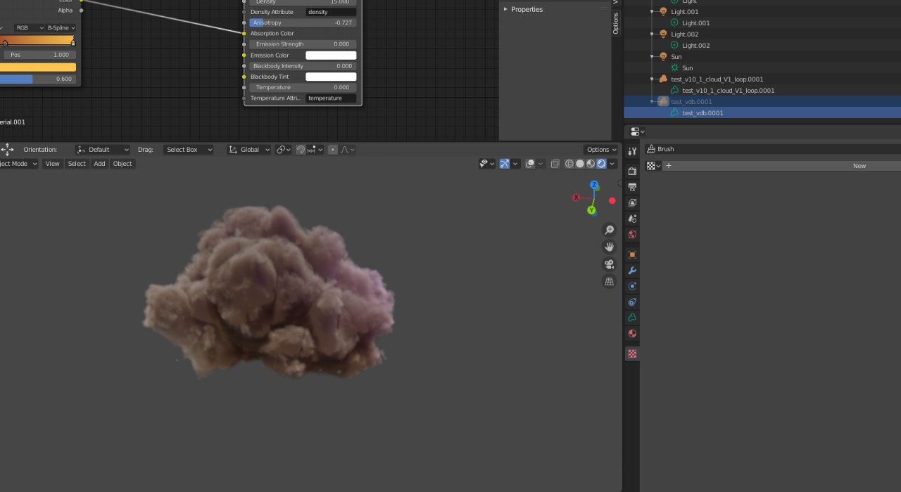This screenshot has height=492, width=901.
Task: Open the Orientation Default dropdown
Action: [x=103, y=150]
